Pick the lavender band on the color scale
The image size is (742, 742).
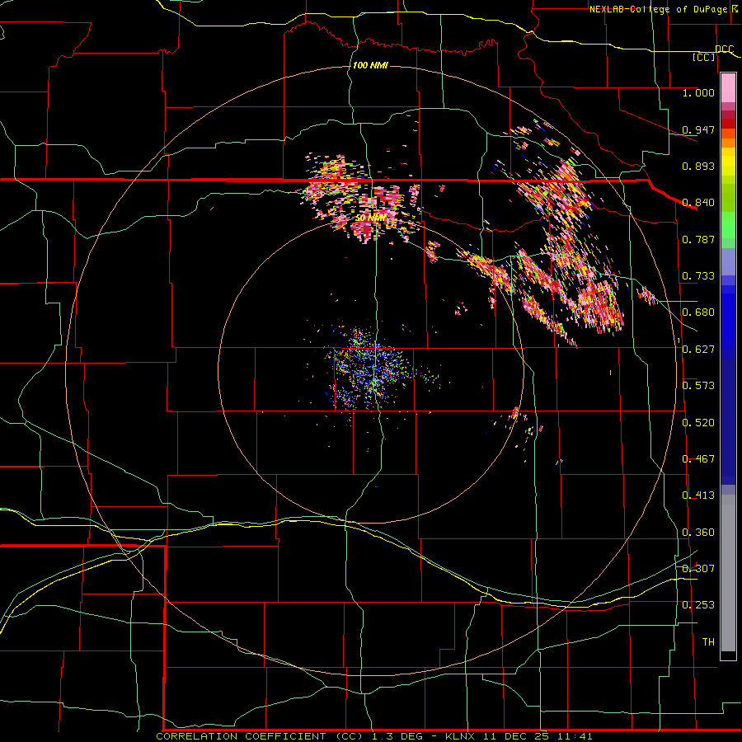coord(728,261)
